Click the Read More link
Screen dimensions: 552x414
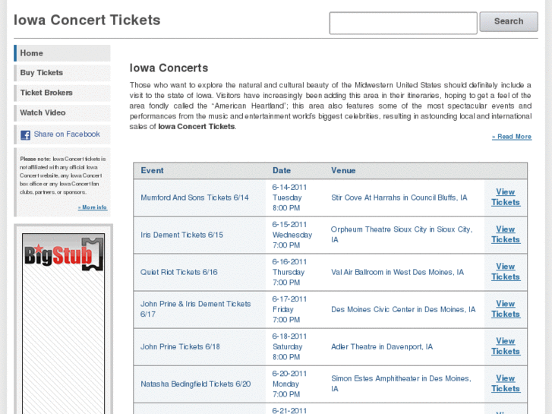click(512, 137)
